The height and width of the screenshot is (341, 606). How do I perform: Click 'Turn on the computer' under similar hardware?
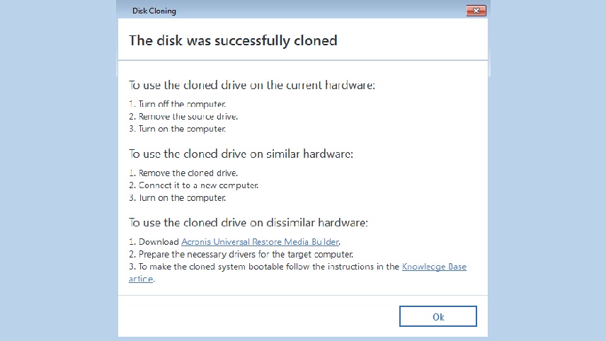(x=178, y=197)
